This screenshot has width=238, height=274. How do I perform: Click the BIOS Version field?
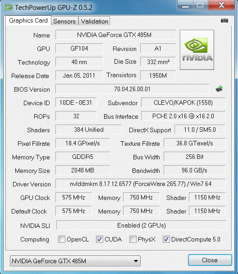click(x=132, y=89)
